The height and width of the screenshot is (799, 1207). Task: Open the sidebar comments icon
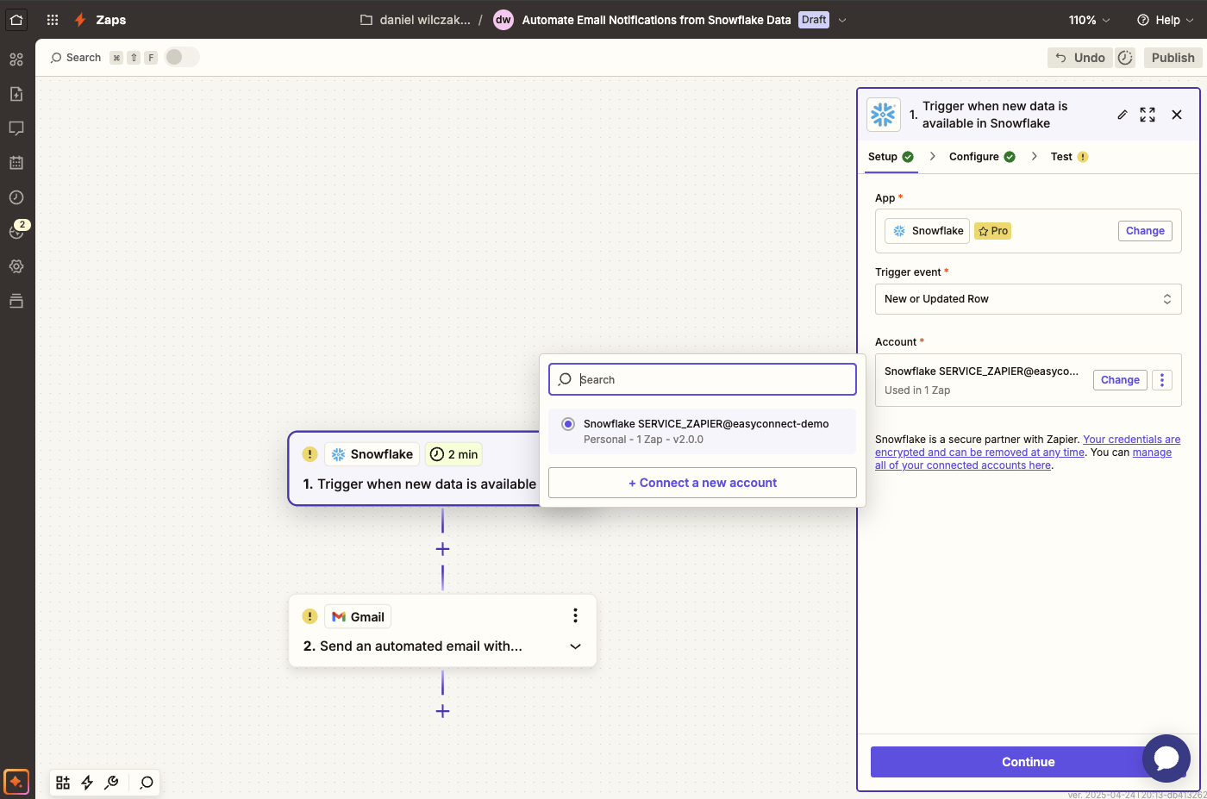(x=16, y=128)
